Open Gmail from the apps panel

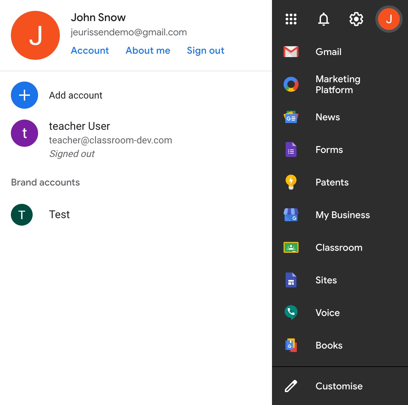[x=328, y=52]
